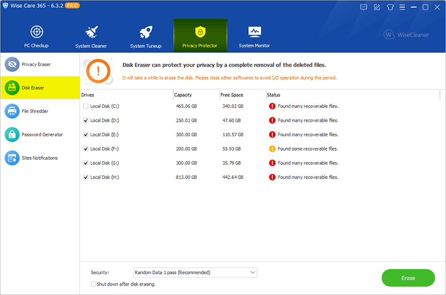Open the skin shirt icon in title bar
Screen dimensions: 446x295
pyautogui.click(x=390, y=7)
